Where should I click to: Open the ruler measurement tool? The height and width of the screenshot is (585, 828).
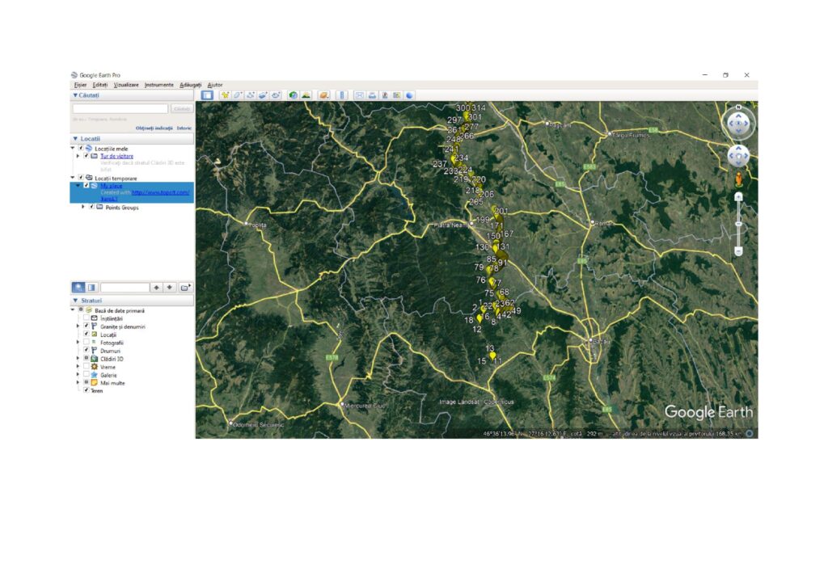342,95
